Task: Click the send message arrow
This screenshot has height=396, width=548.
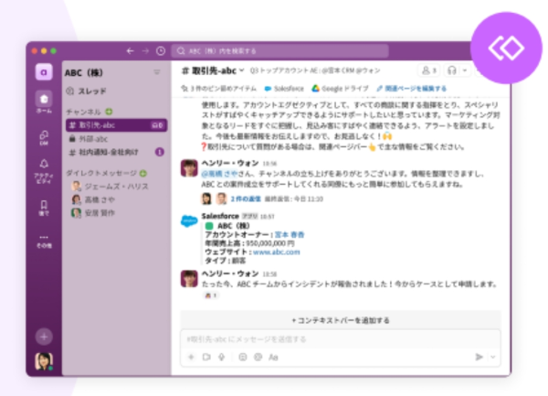Action: pyautogui.click(x=479, y=357)
